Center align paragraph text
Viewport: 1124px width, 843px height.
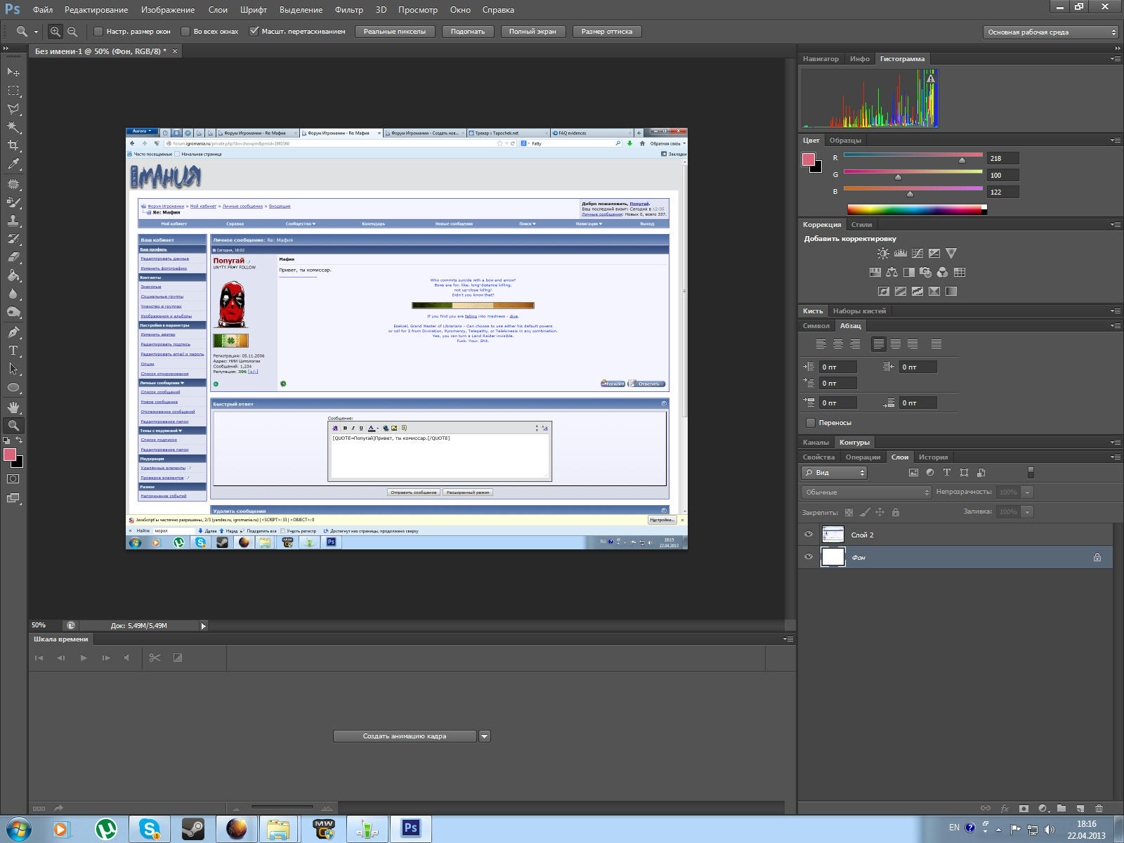pos(837,344)
